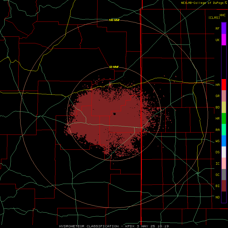The height and width of the screenshot is (228, 228).
Task: Click the IC legend label
Action: (217, 164)
